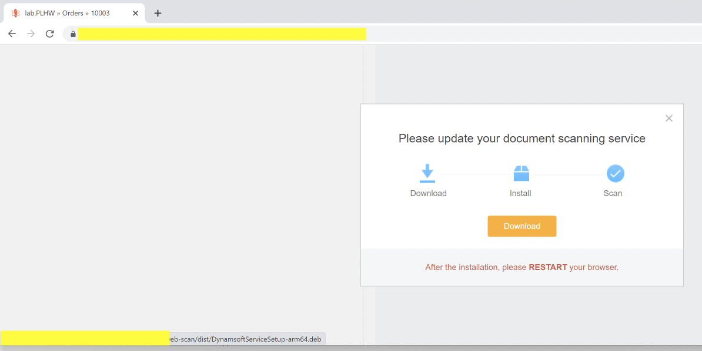Click the Install step label text
702x351 pixels.
point(520,193)
